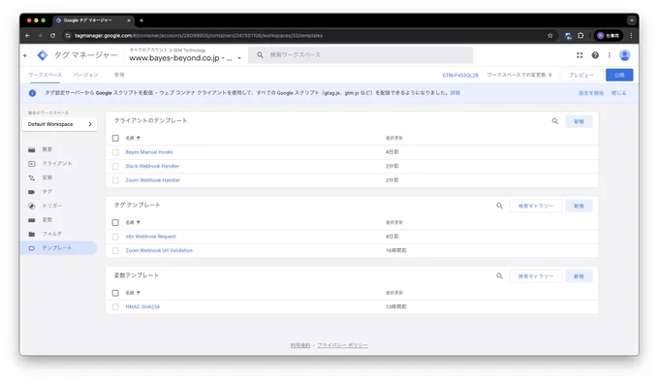Click the Tag Manager logo icon
Screen dimensions: 659x382
click(43, 55)
